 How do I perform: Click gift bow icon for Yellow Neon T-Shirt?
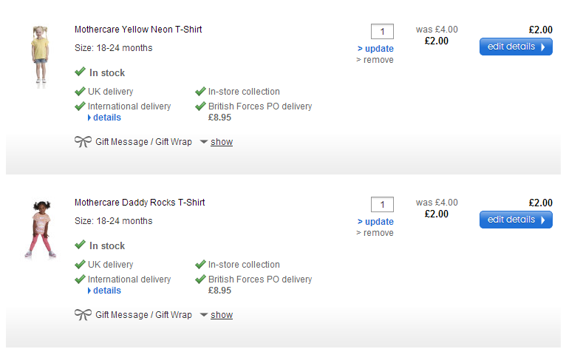83,142
